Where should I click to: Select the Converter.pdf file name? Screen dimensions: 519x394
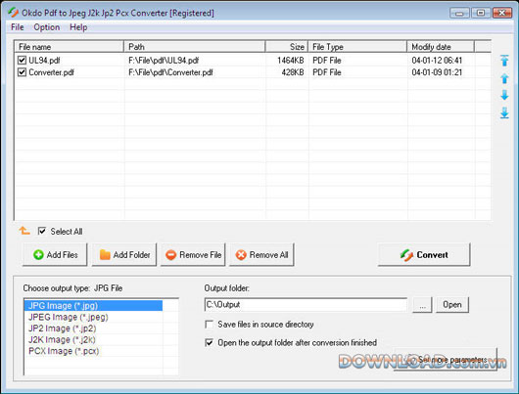pos(51,72)
